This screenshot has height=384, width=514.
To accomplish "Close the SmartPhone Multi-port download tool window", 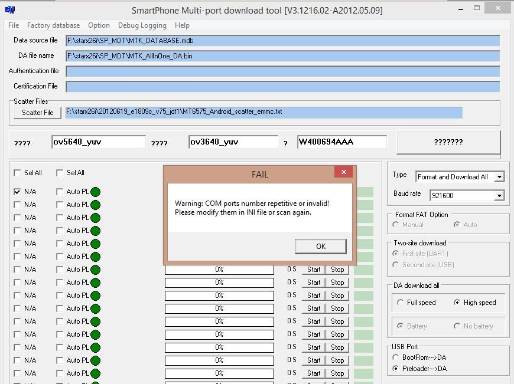I will [498, 8].
